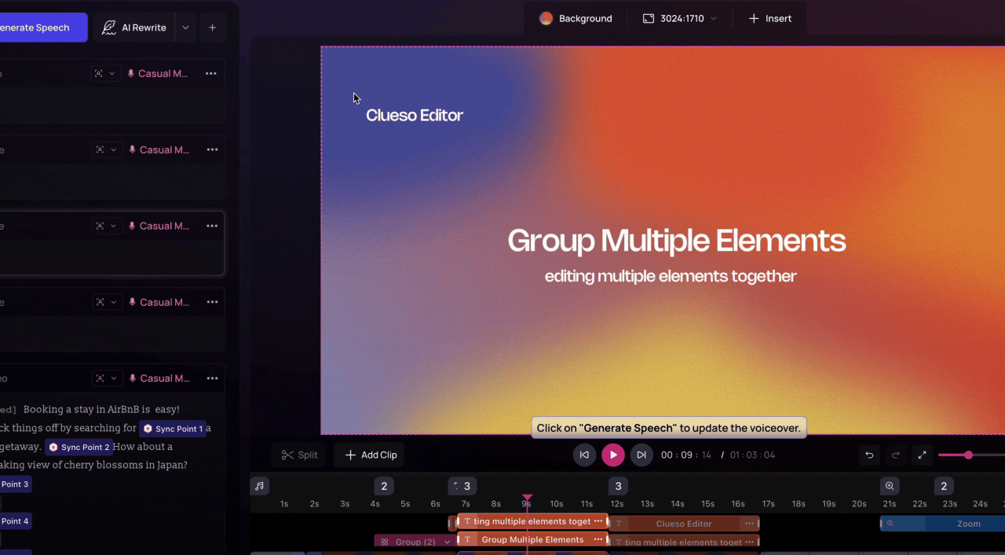Click the pink playhead at 9s
The image size is (1005, 555).
tap(527, 498)
